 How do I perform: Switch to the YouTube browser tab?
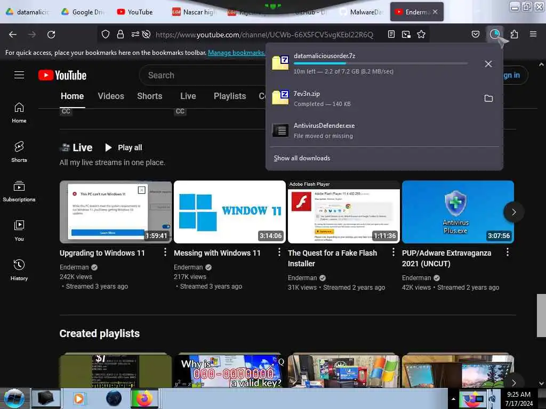tap(135, 12)
